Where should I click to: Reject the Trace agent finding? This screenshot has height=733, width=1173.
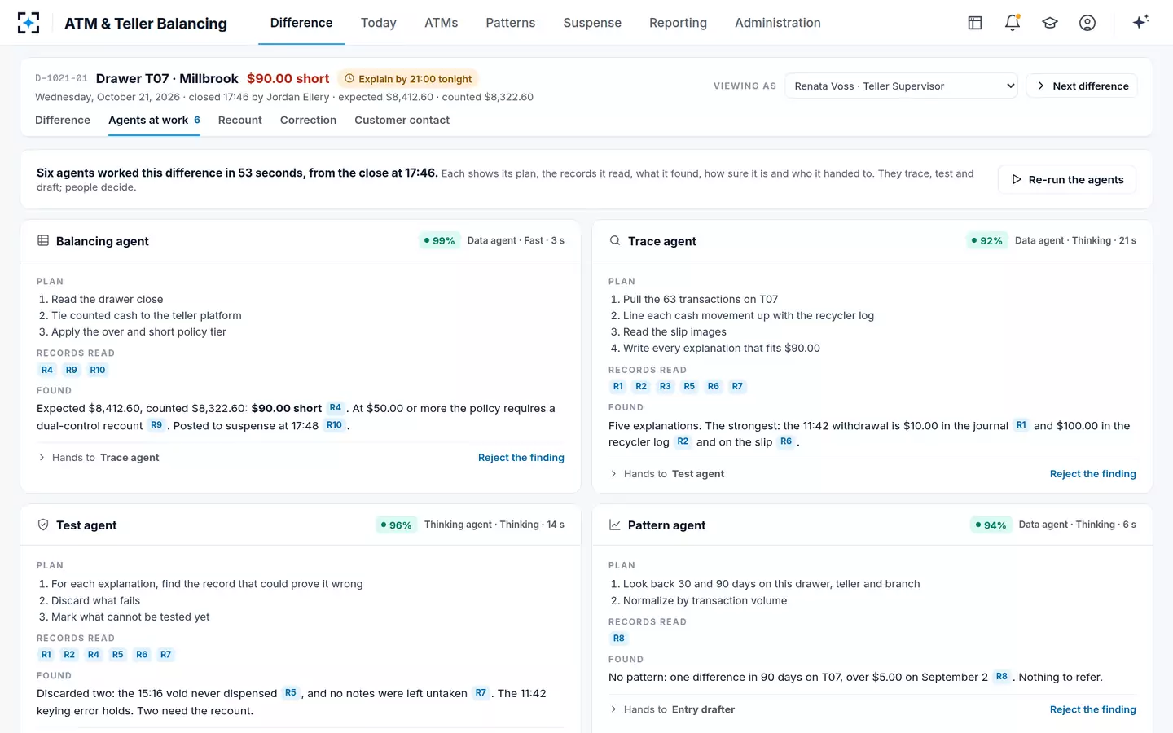[1093, 474]
